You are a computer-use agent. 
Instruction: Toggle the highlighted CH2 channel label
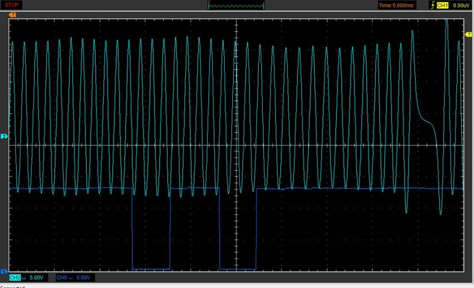[15, 278]
